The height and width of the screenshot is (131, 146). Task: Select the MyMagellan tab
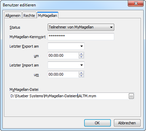[47, 15]
